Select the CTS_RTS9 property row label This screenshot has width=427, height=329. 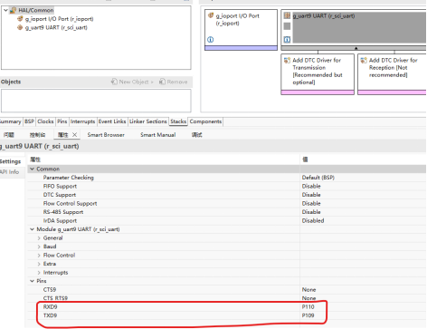(55, 298)
